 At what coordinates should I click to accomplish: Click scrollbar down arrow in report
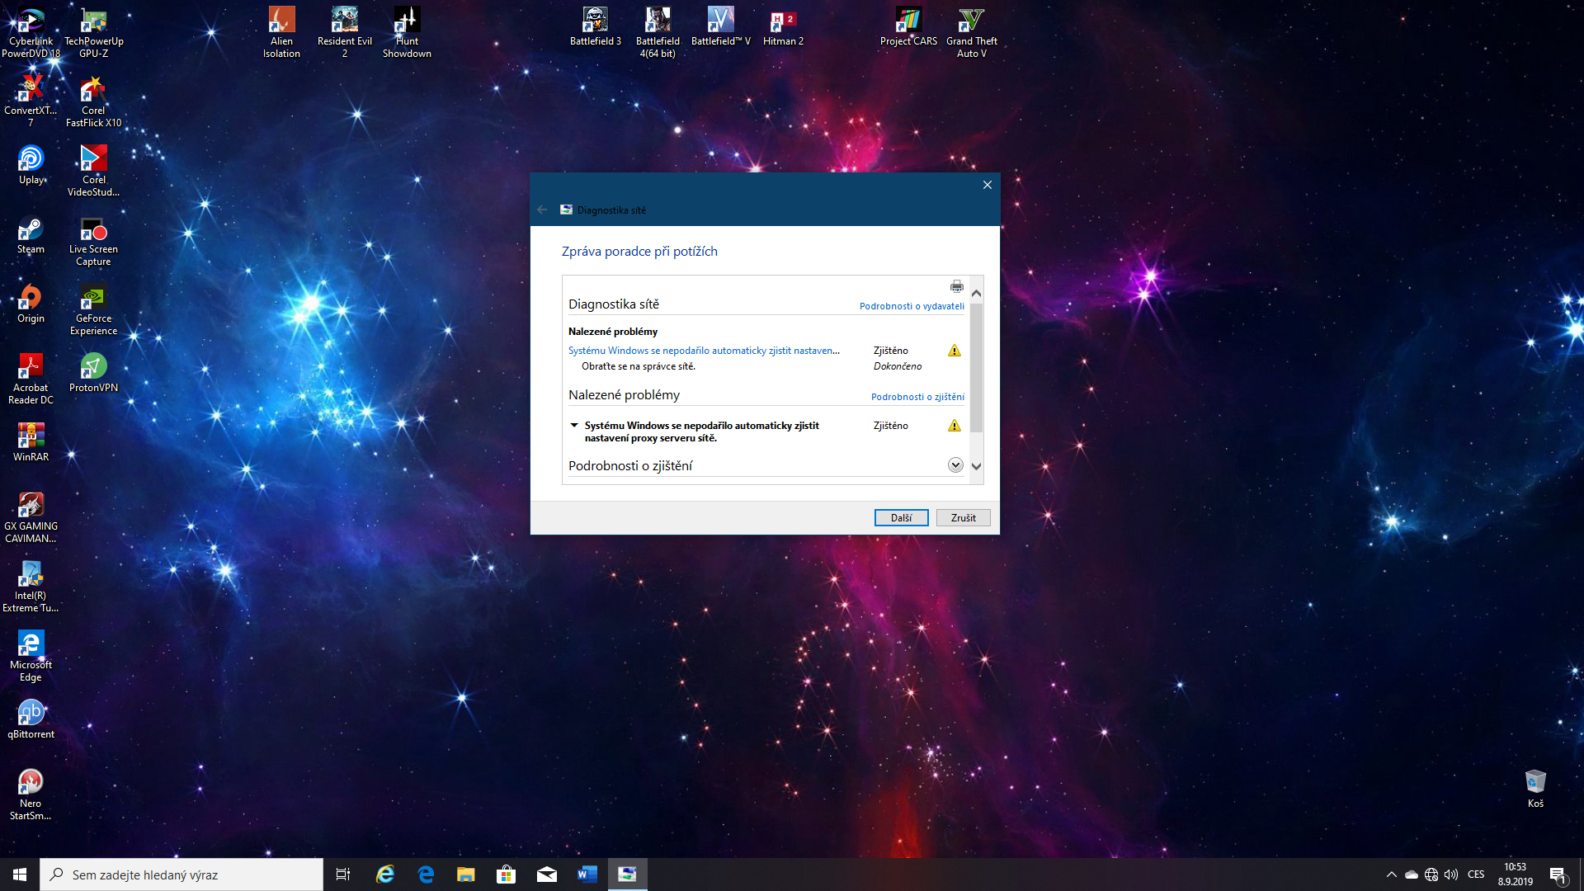[x=976, y=466]
